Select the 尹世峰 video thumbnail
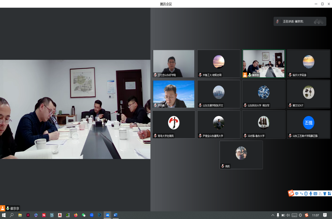This screenshot has height=219, width=332. [174, 94]
